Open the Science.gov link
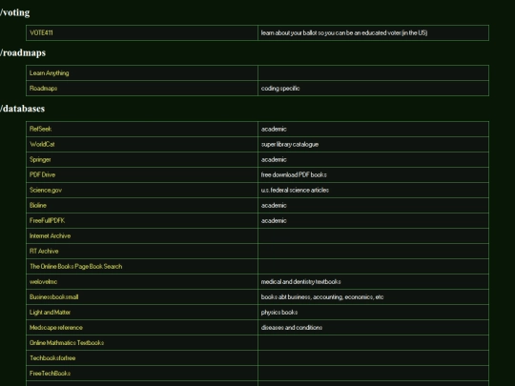Image resolution: width=515 pixels, height=386 pixels. 46,190
